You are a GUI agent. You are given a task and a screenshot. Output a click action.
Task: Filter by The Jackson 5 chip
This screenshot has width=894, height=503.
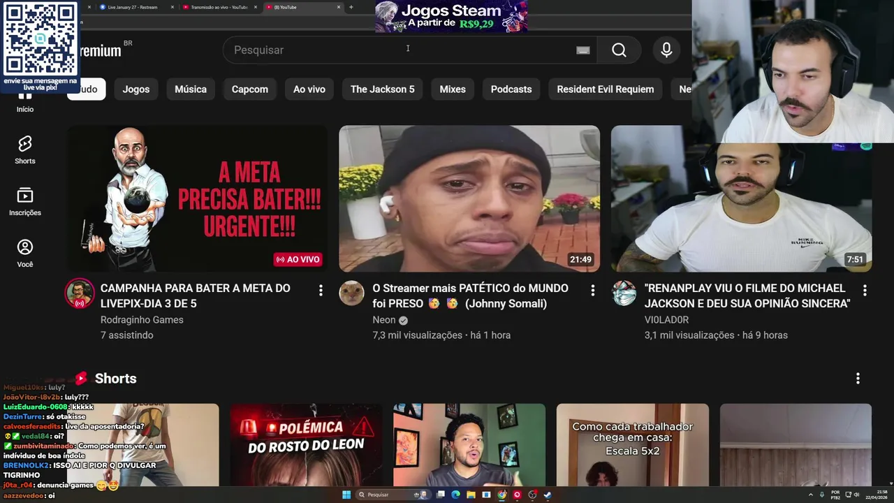[x=383, y=89]
